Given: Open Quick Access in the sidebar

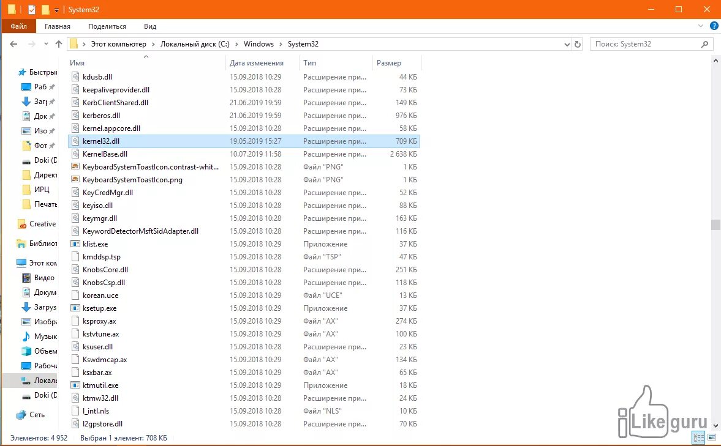Looking at the screenshot, I should 37,73.
